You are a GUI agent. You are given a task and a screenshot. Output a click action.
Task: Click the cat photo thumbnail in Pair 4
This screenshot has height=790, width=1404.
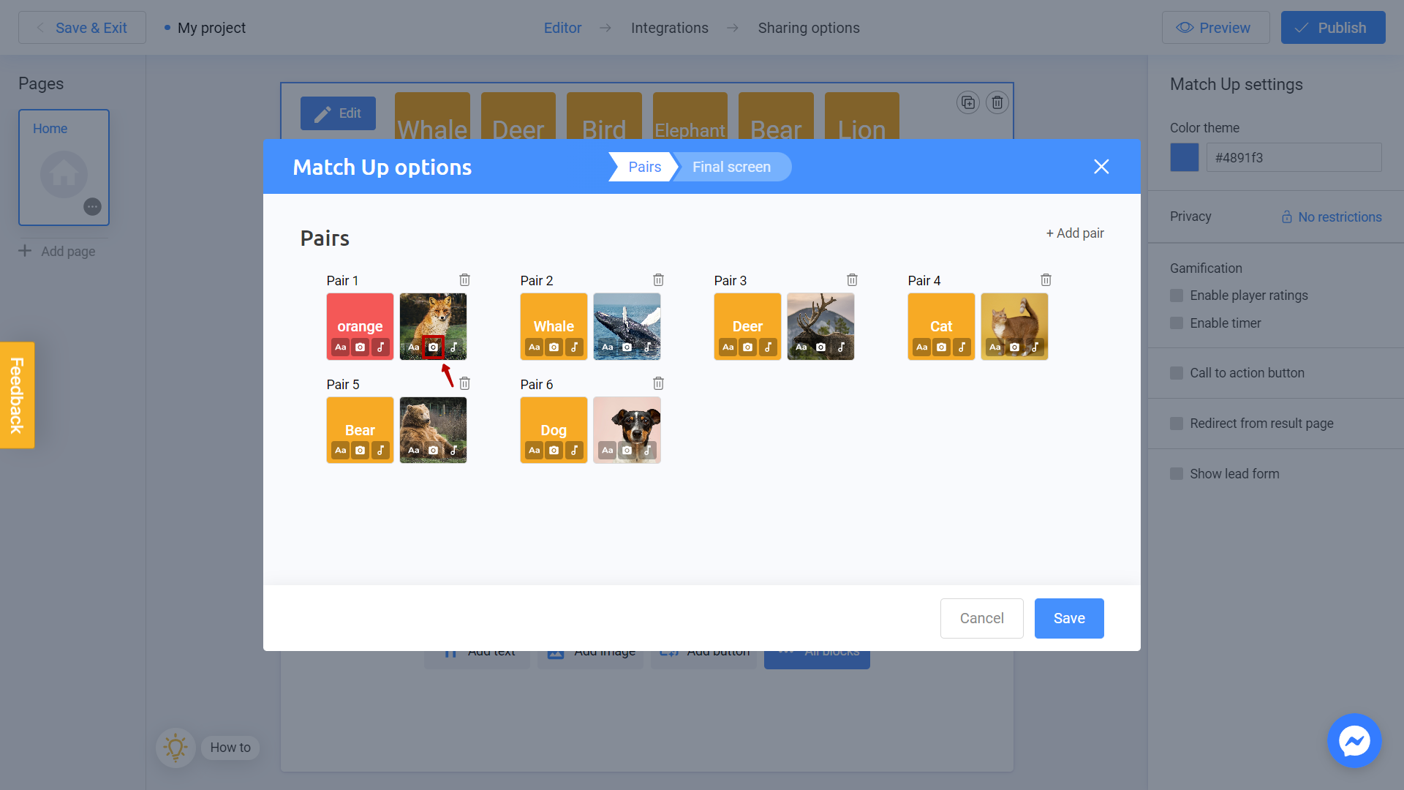click(x=1014, y=326)
